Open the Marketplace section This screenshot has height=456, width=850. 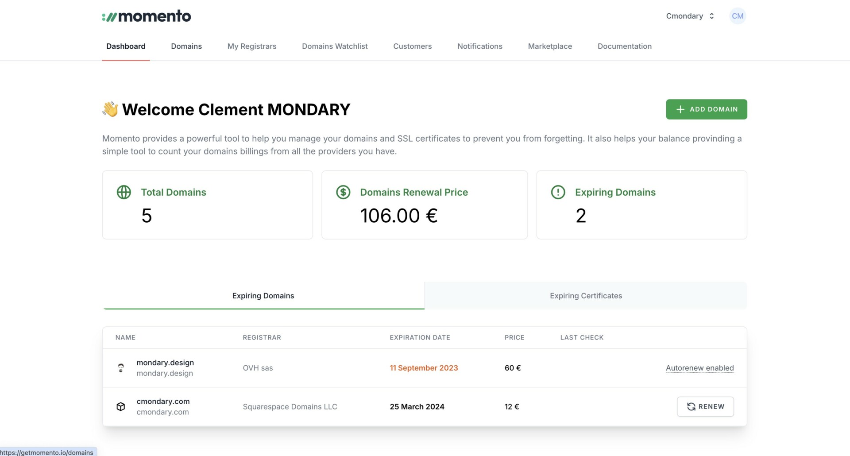click(x=550, y=46)
